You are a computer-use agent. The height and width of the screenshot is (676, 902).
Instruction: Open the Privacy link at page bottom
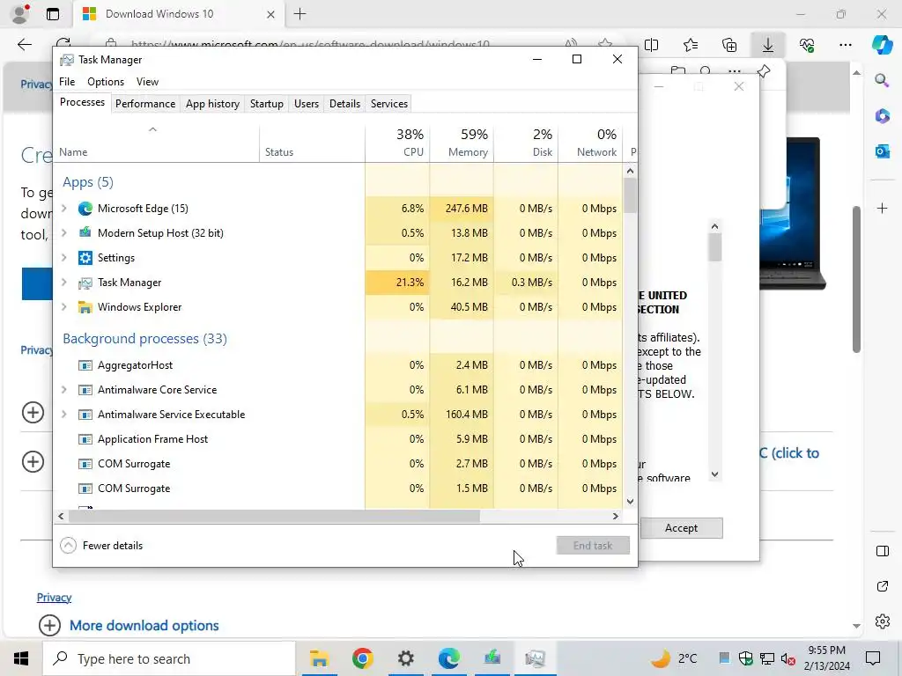coord(54,598)
